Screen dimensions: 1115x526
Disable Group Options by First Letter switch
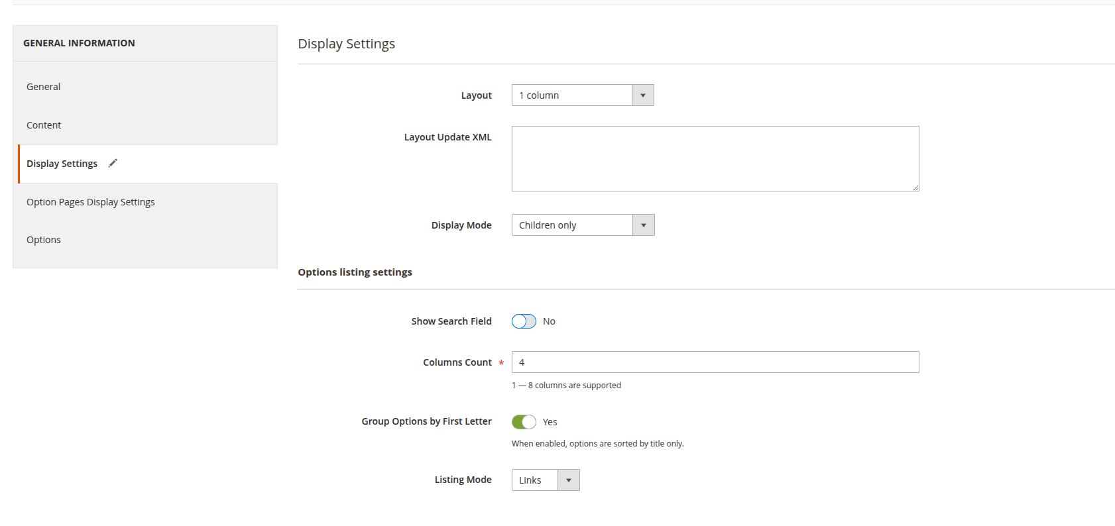coord(524,422)
